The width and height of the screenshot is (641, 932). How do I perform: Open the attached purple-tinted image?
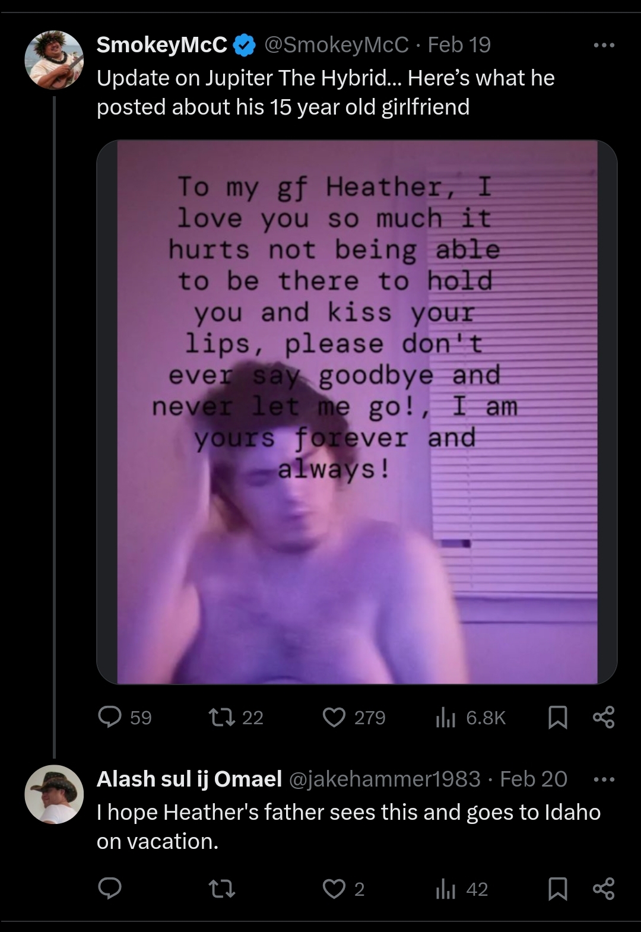(x=357, y=412)
